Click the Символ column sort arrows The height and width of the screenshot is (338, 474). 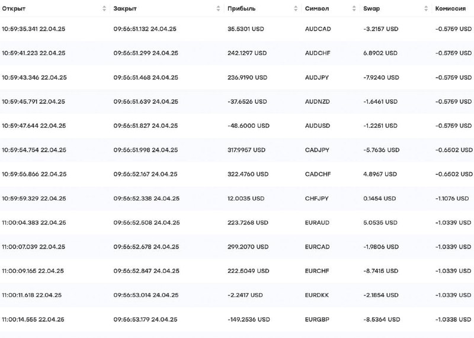[354, 8]
